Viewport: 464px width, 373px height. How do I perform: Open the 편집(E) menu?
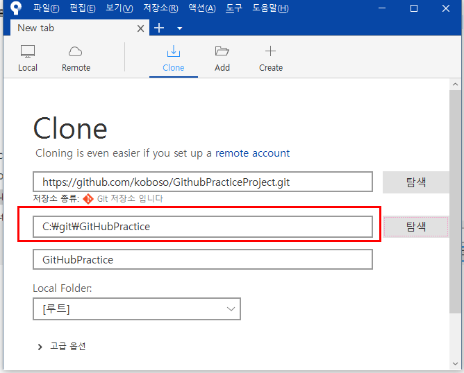coord(83,8)
